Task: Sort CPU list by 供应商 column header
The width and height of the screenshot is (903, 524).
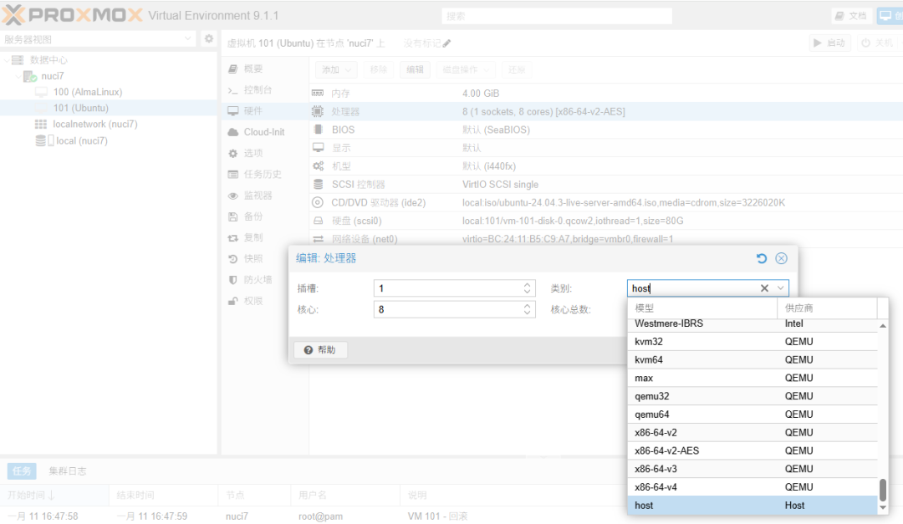Action: (x=827, y=308)
